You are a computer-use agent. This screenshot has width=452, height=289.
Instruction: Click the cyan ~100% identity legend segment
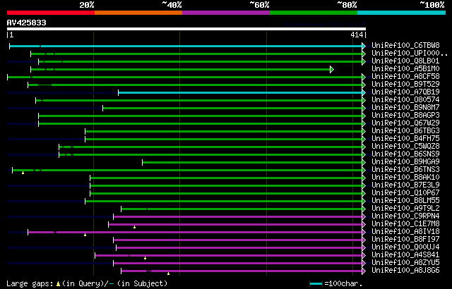(402, 13)
